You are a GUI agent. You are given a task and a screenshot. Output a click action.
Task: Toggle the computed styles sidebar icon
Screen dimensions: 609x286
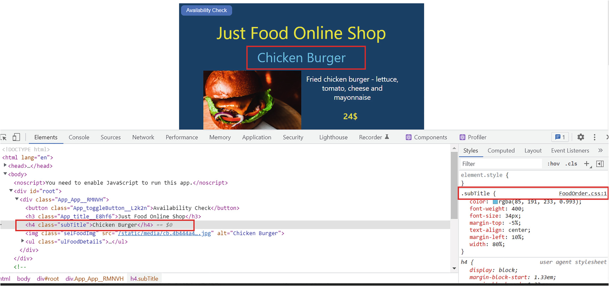[x=600, y=164]
